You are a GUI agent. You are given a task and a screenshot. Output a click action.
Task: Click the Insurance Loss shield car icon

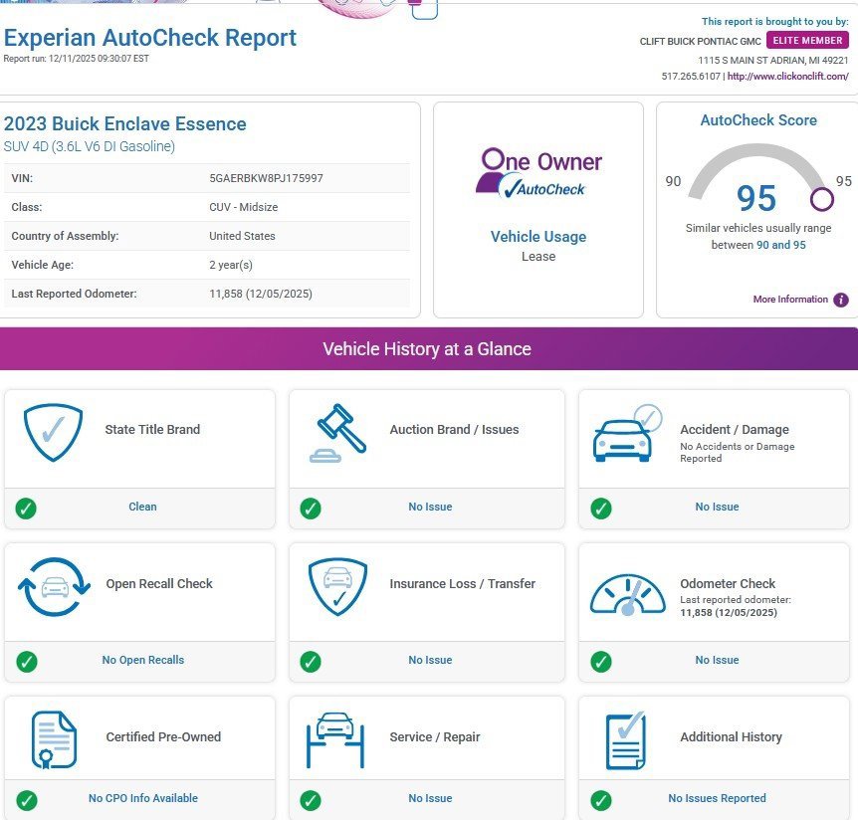[x=336, y=587]
